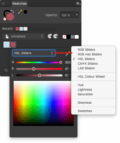Screen dimensions: 120x143
Task: Pick the white recent colour swatch
Action: tap(25, 29)
